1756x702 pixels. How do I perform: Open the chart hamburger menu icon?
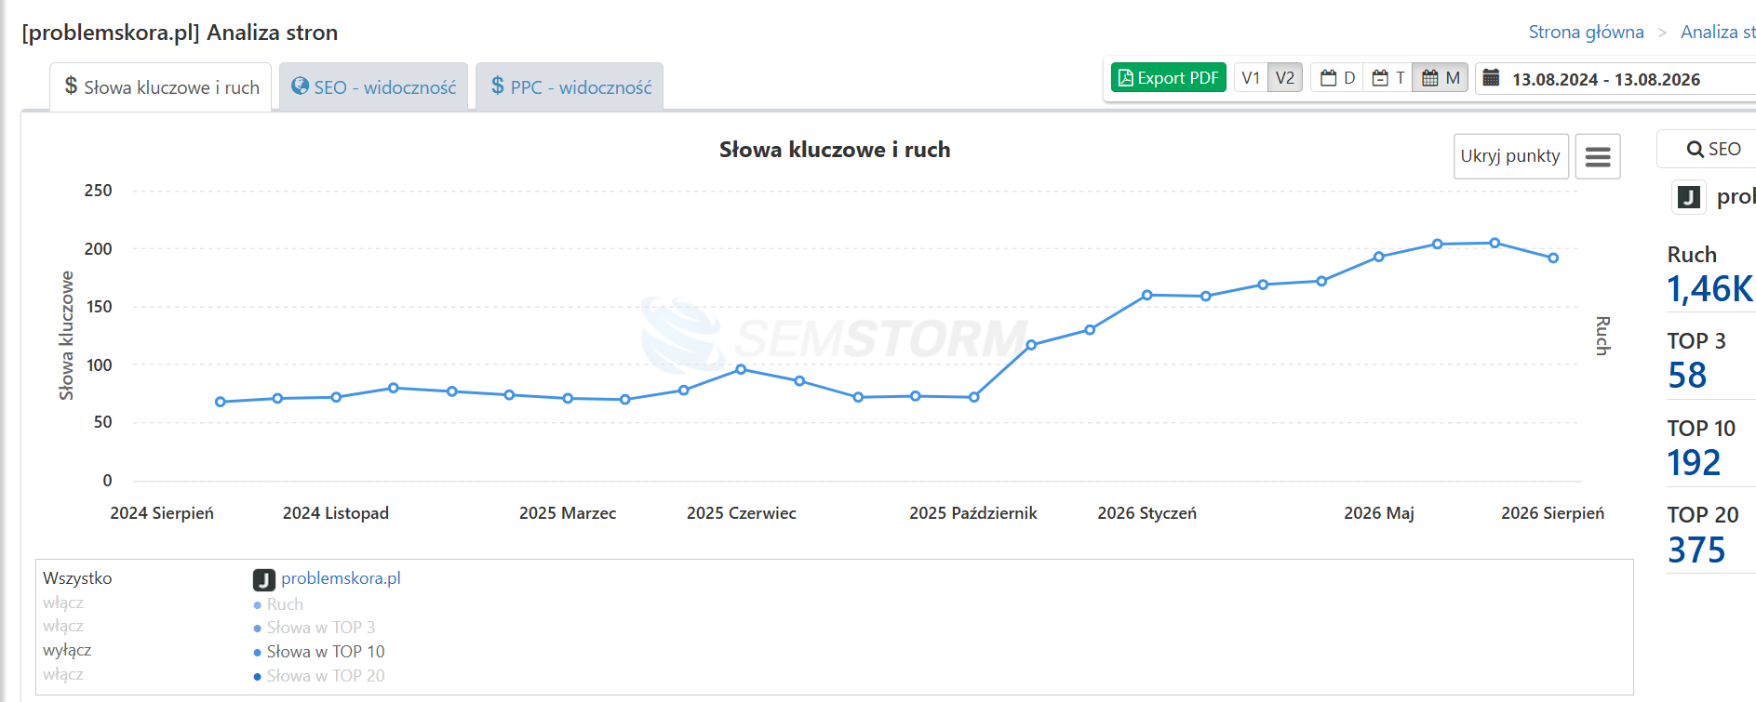point(1597,156)
